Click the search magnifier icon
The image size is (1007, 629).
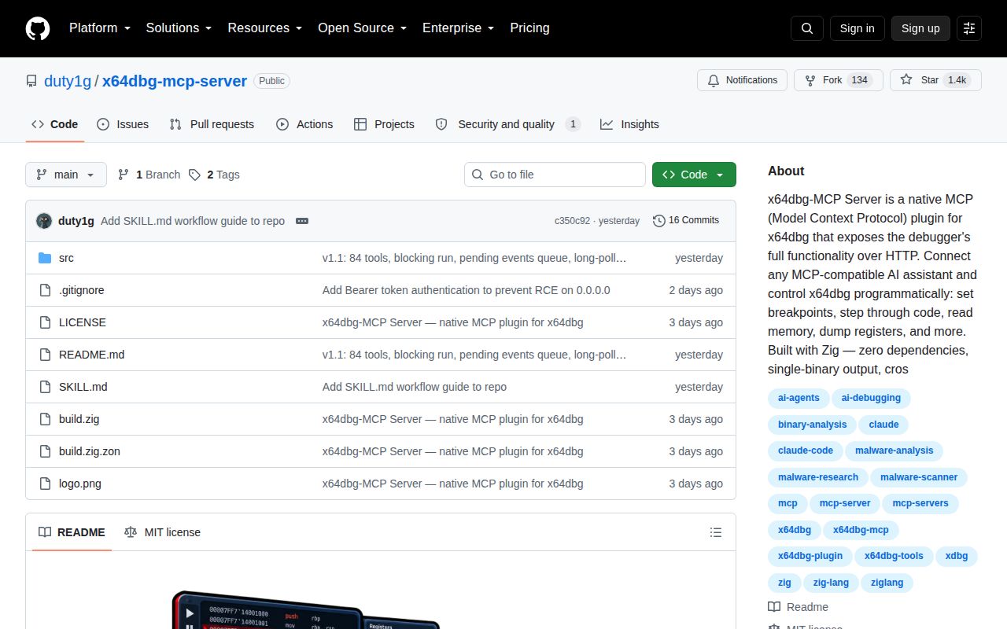807,28
